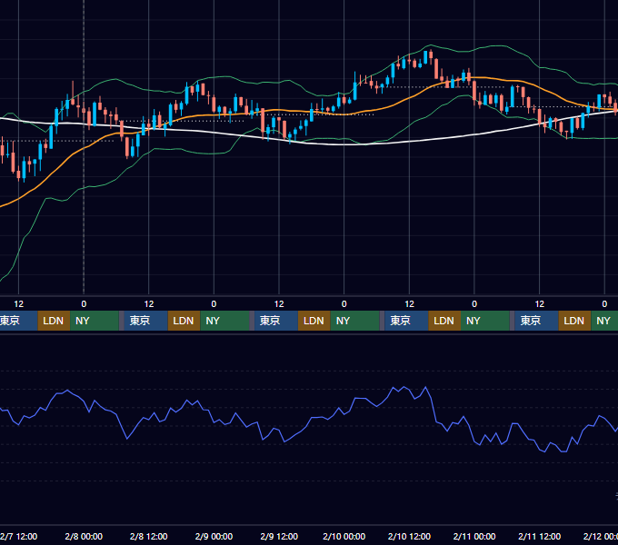Click the 2/8 NY session block
This screenshot has width=618, height=545.
point(224,321)
